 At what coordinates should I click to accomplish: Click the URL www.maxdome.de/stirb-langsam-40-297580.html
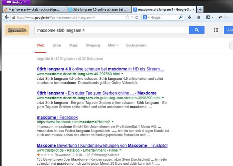point(78,74)
